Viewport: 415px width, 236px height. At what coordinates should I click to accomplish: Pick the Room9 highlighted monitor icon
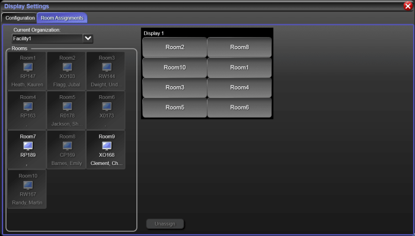[x=107, y=146]
